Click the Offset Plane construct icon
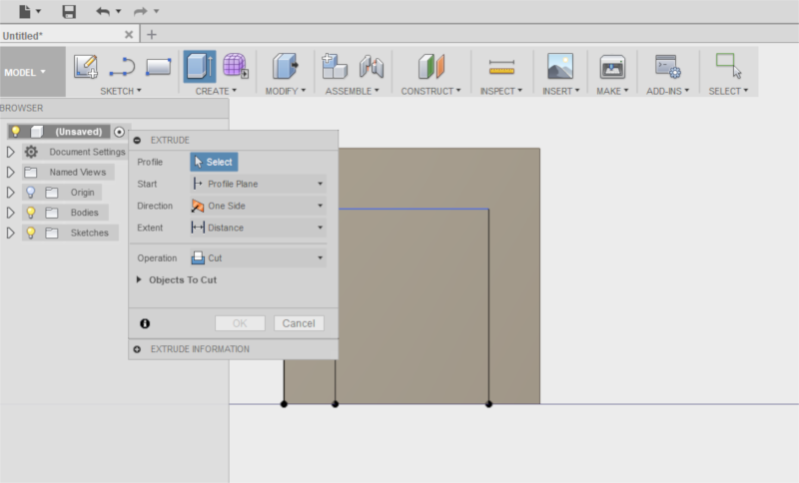 point(431,66)
